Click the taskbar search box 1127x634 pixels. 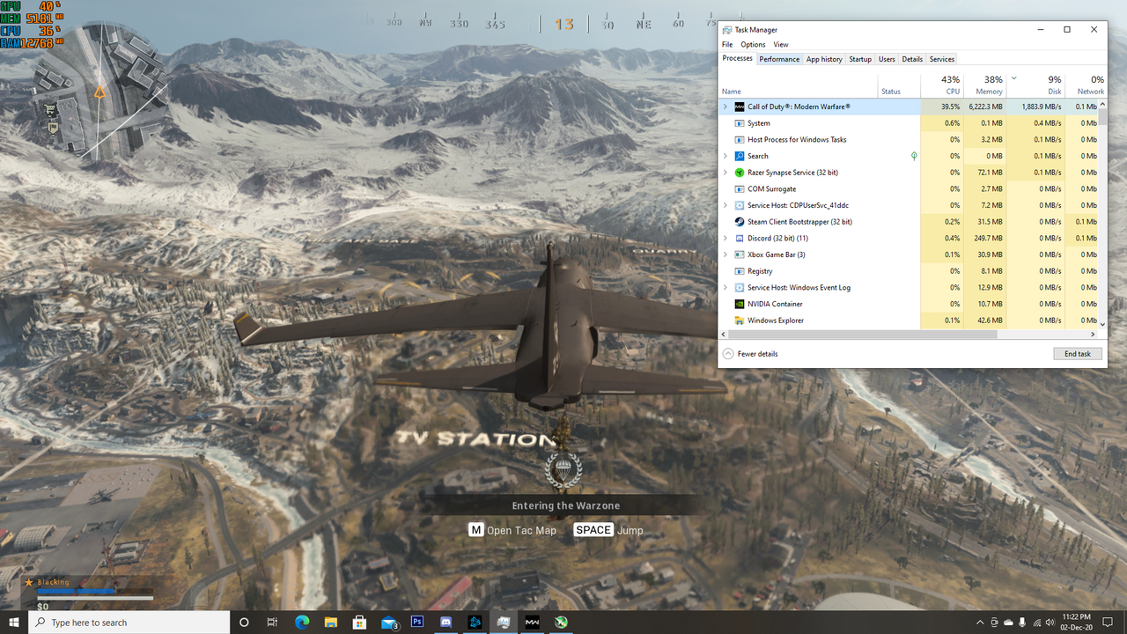129,623
